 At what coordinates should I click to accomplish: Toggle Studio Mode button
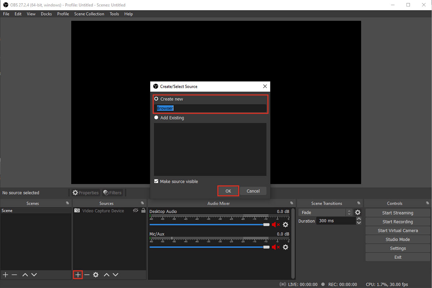[x=398, y=239]
